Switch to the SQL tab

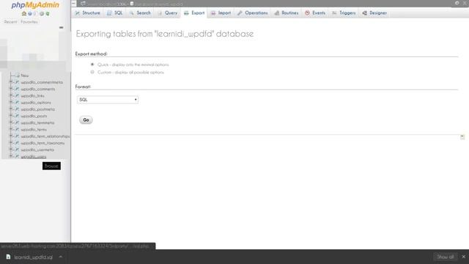tap(115, 13)
